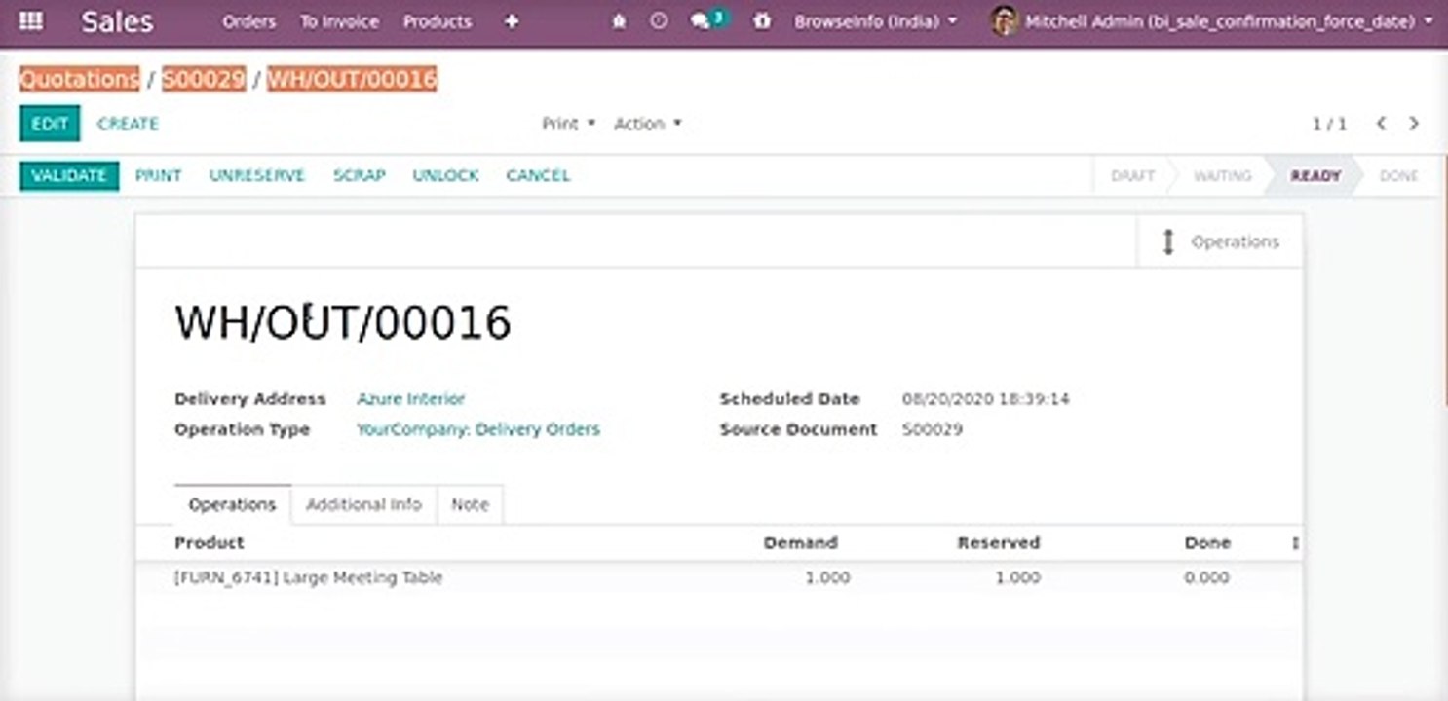Image resolution: width=1448 pixels, height=701 pixels.
Task: Click the UNLOCK button
Action: [445, 176]
